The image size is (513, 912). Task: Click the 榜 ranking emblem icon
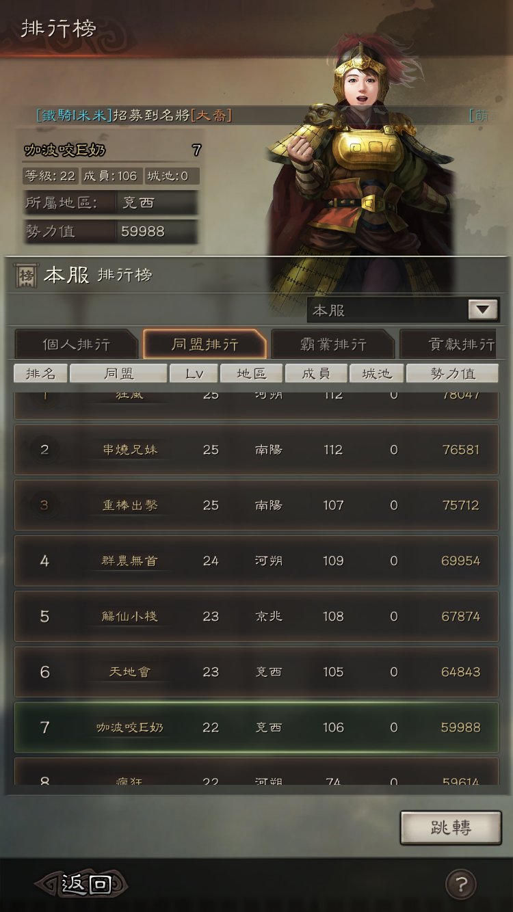coord(26,275)
